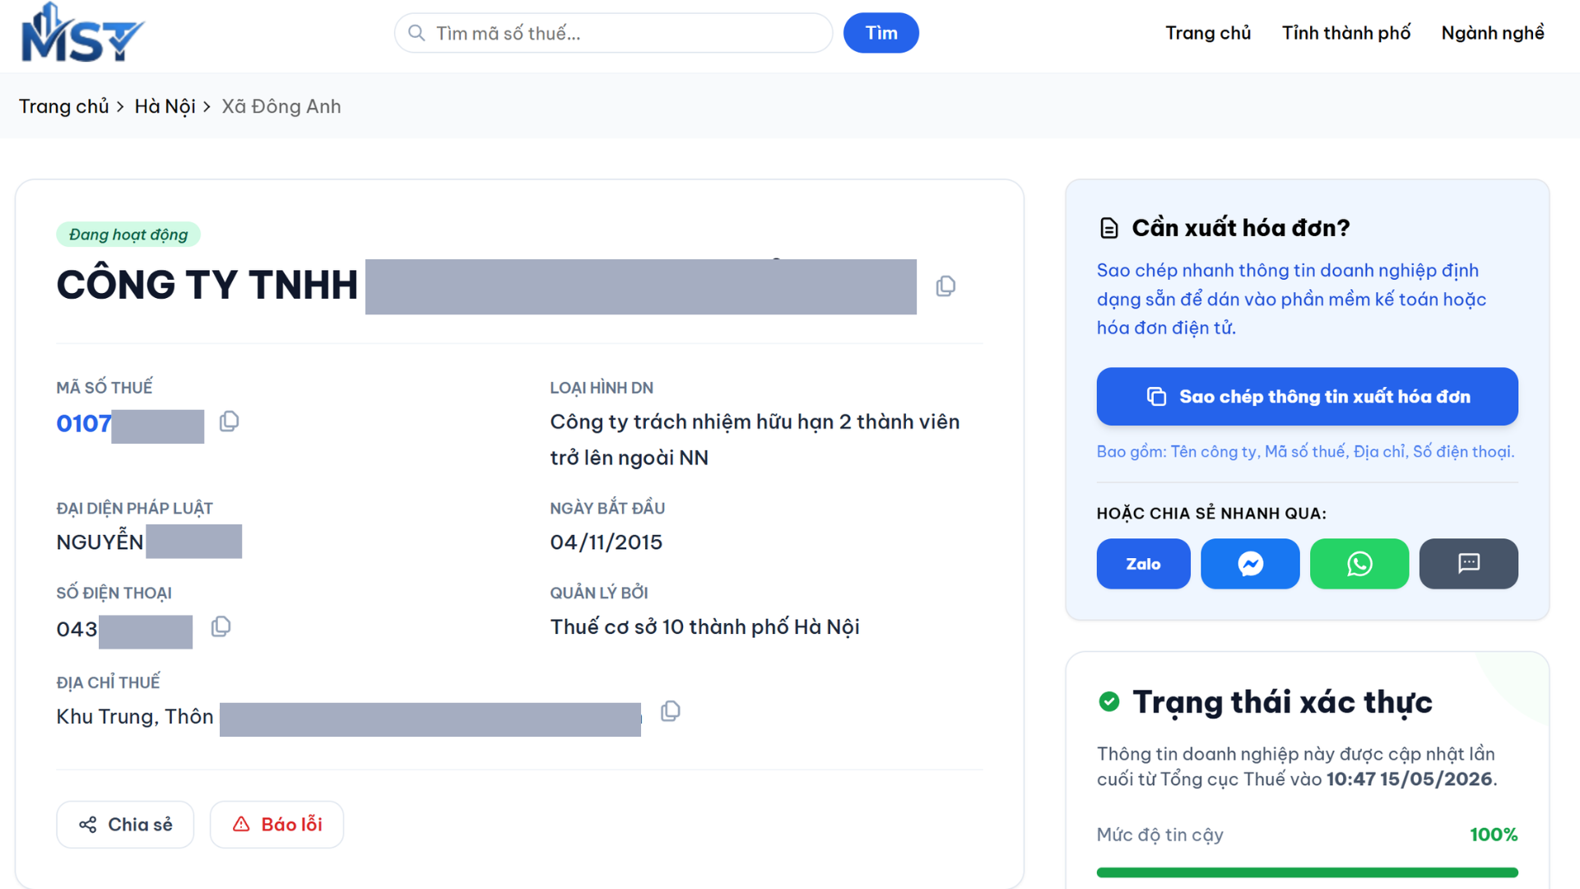Screen dimensions: 1580x889
Task: Copy the company name with copy icon
Action: 946,286
